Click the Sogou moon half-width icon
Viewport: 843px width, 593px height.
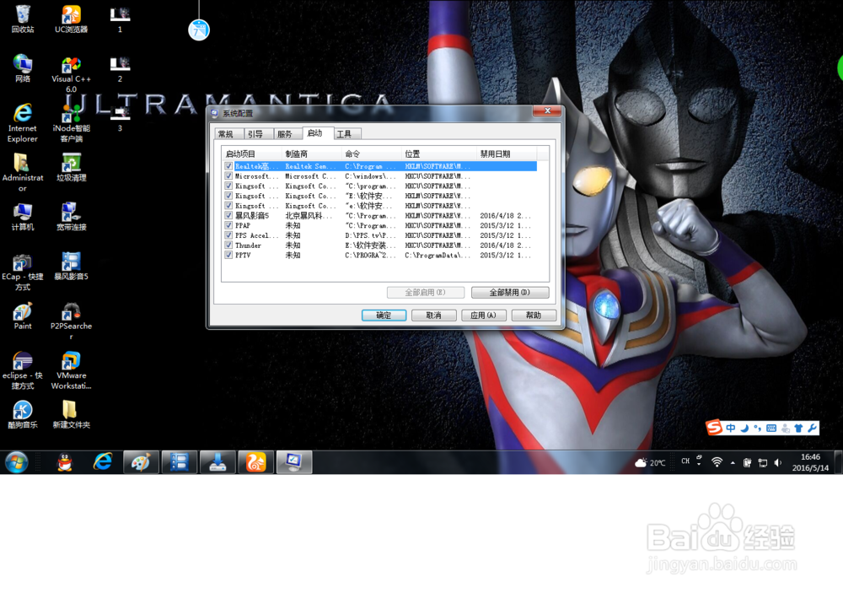(x=744, y=429)
